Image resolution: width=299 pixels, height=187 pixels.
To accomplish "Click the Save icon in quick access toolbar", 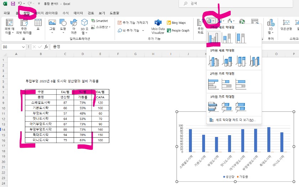I will (x=13, y=4).
